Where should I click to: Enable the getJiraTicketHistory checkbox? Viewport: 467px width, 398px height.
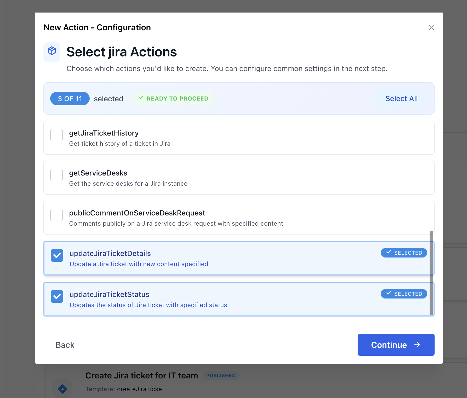56,135
